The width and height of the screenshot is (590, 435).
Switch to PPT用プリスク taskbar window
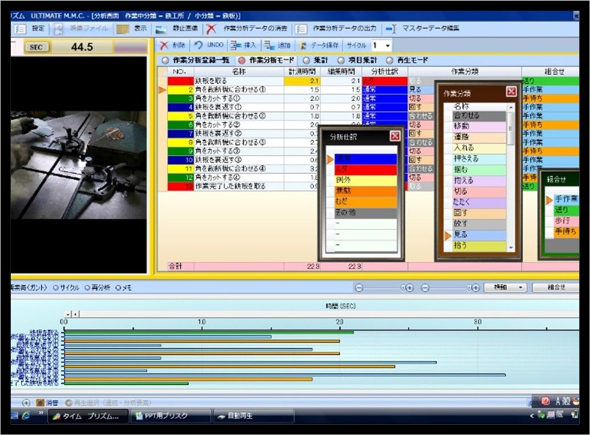click(170, 416)
